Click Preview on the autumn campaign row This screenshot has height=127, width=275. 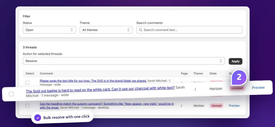(234, 106)
